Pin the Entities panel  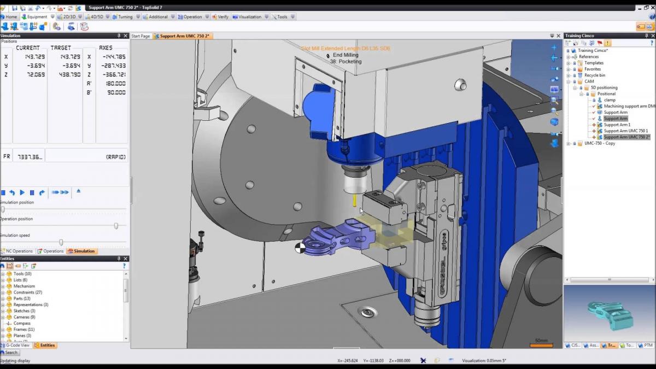tap(119, 259)
